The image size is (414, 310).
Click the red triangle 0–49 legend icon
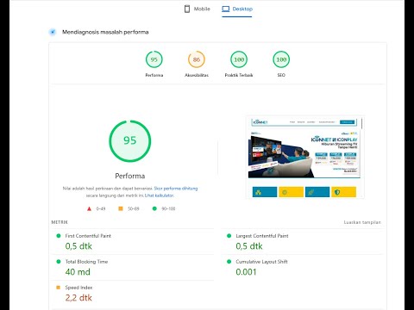89,208
